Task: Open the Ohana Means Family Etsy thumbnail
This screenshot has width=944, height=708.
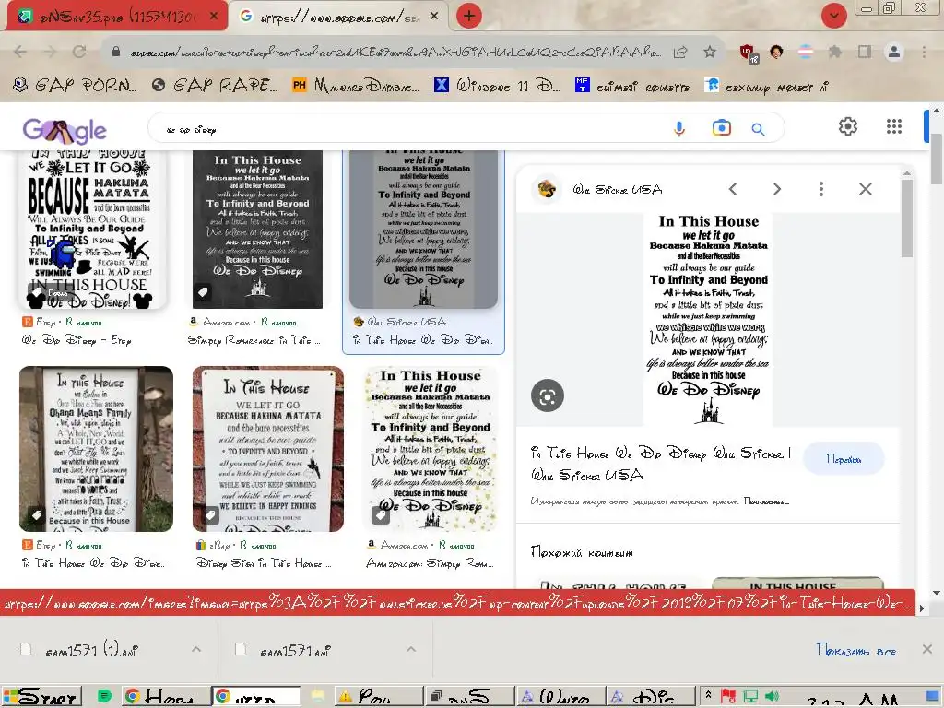Action: tap(96, 449)
